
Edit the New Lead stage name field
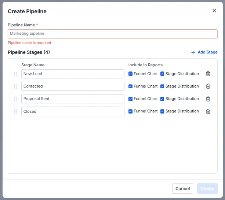point(73,74)
